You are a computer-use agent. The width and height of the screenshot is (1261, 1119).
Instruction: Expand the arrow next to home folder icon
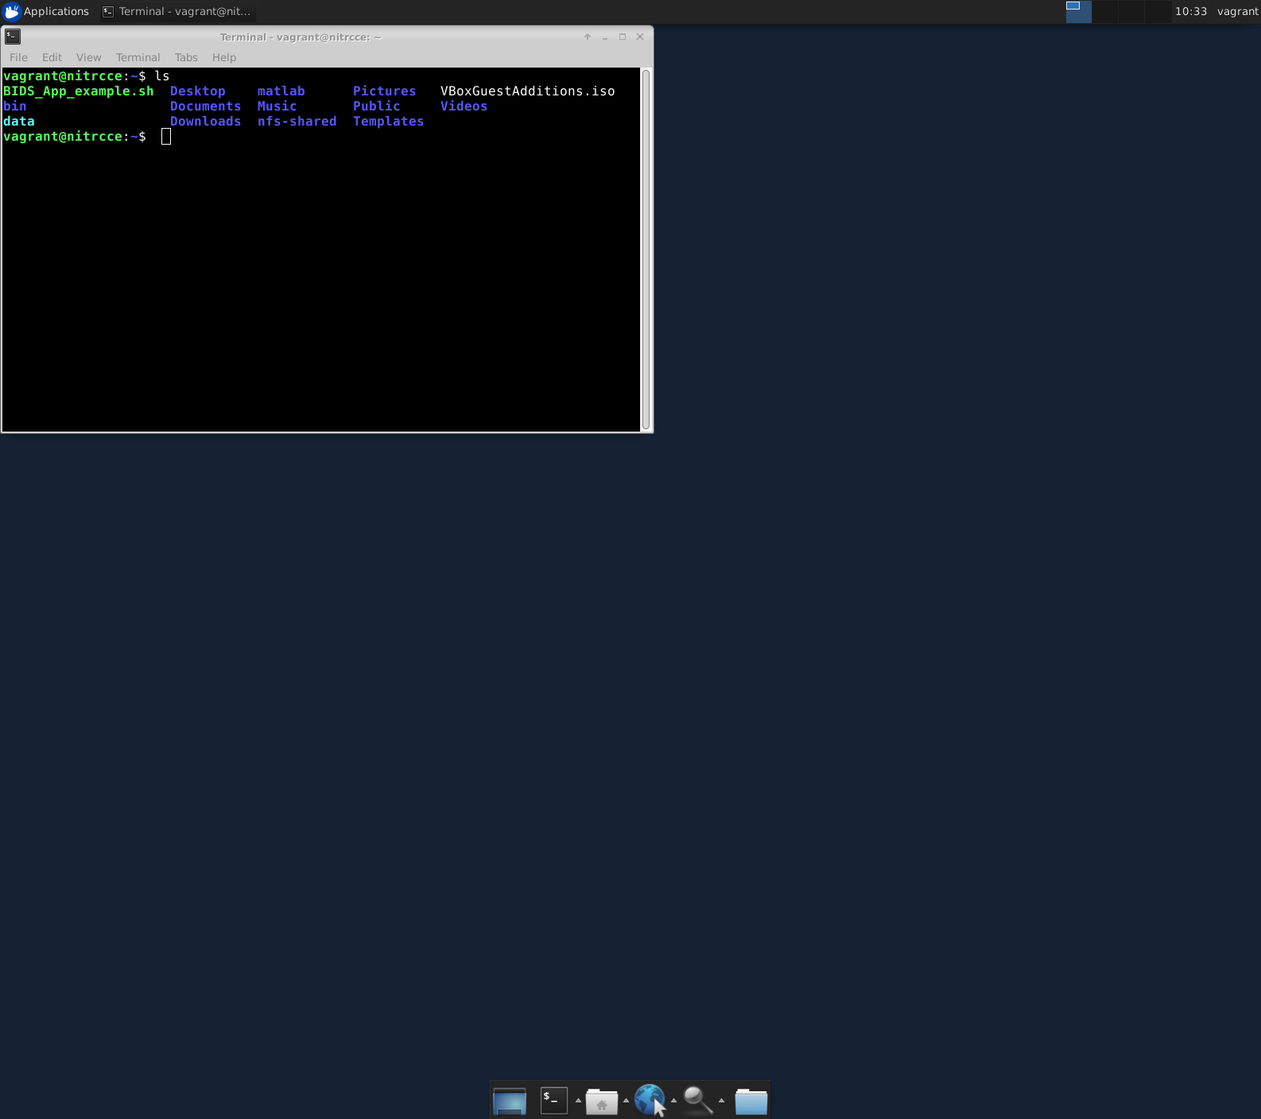(626, 1101)
